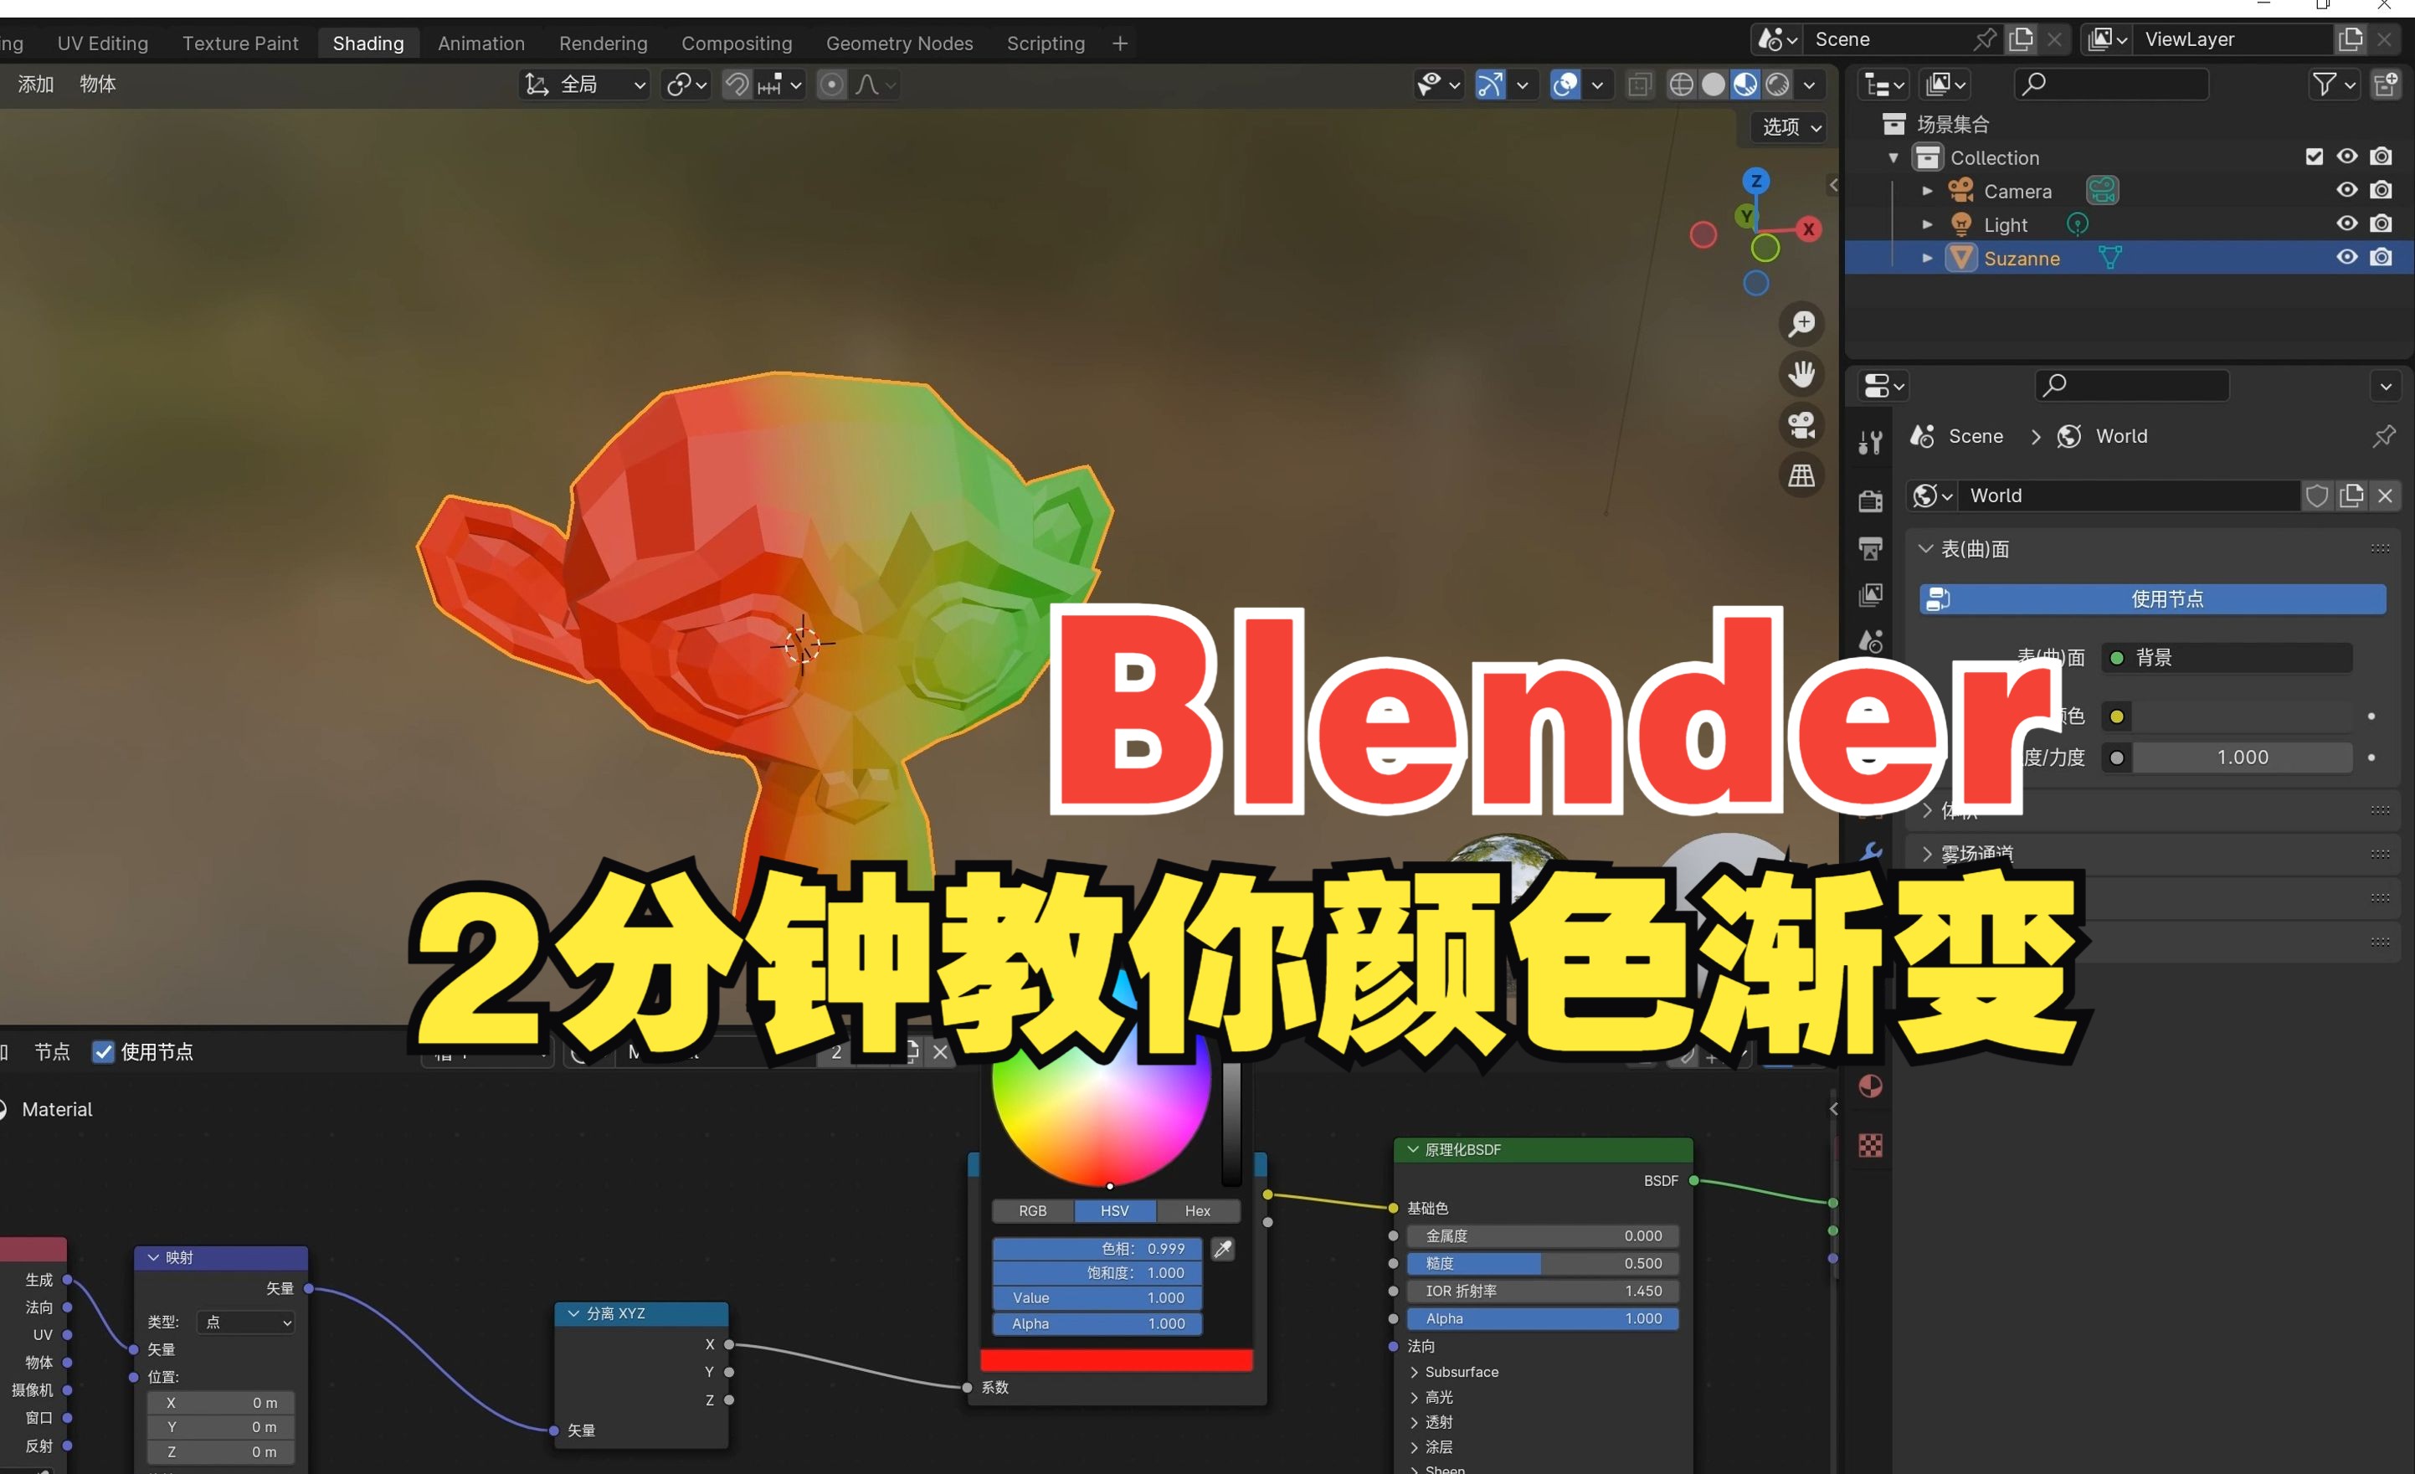Toggle viewport overlays display

coord(1565,85)
